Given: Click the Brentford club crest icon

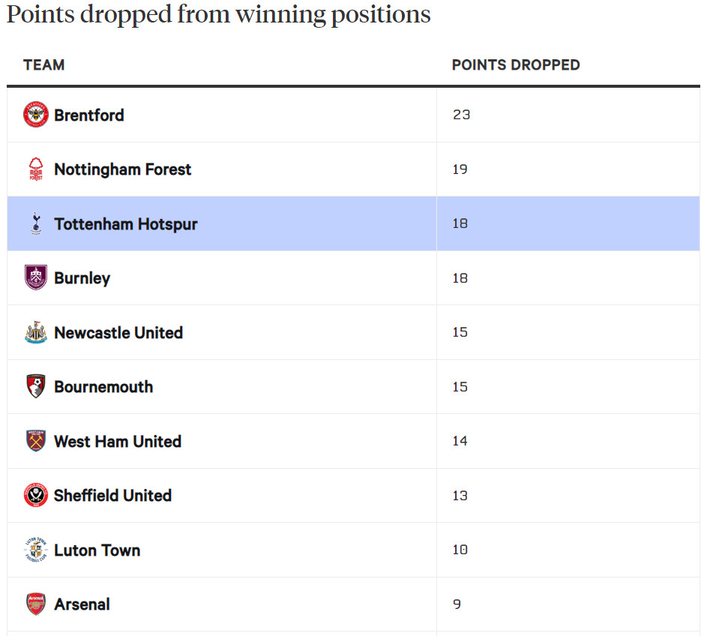Looking at the screenshot, I should (35, 115).
